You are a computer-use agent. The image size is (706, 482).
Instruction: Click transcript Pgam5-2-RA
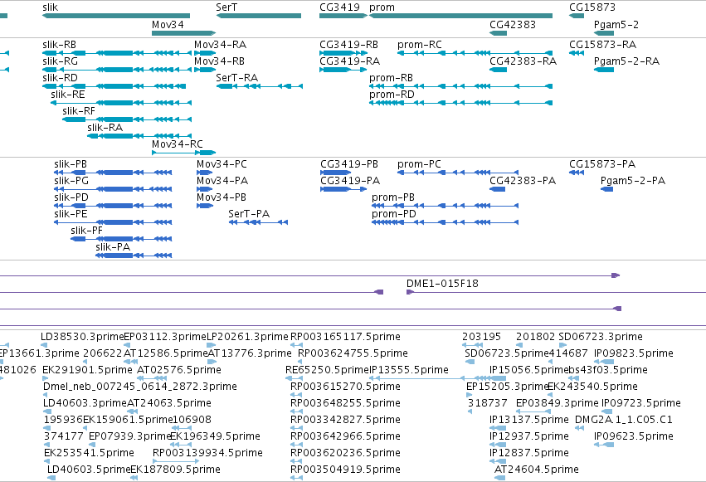pyautogui.click(x=604, y=70)
